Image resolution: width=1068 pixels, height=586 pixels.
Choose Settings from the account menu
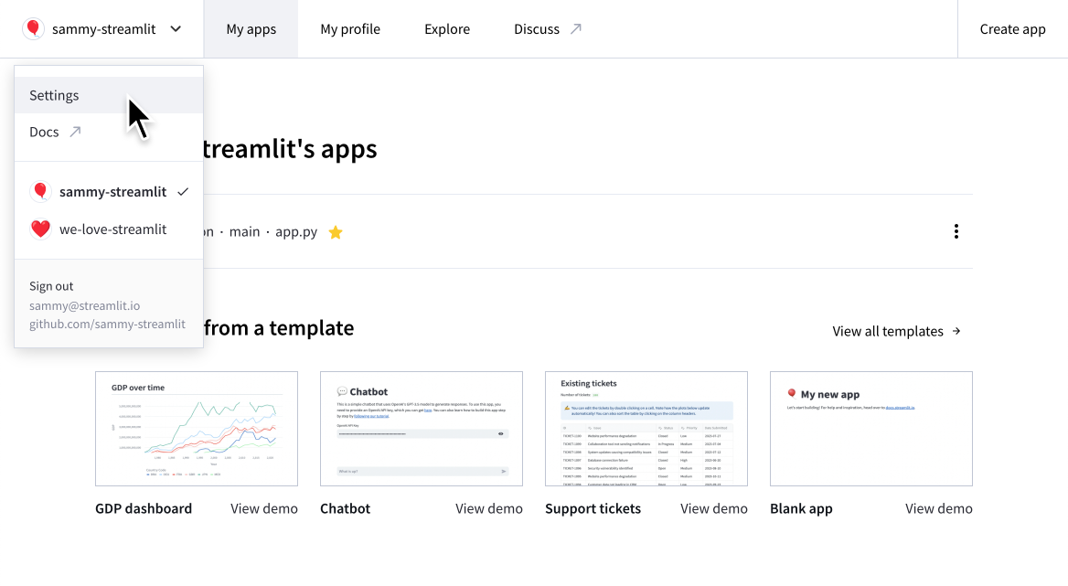[54, 94]
